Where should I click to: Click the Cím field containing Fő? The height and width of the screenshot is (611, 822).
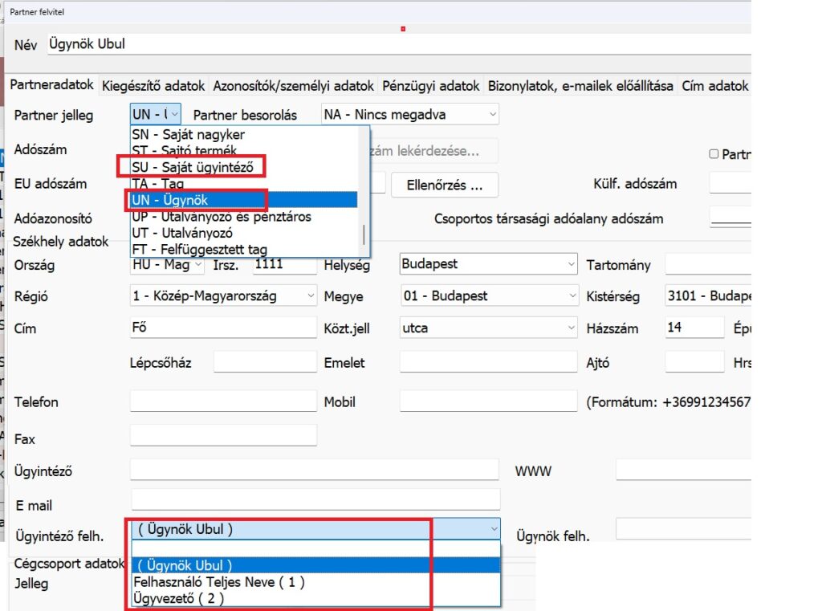223,328
